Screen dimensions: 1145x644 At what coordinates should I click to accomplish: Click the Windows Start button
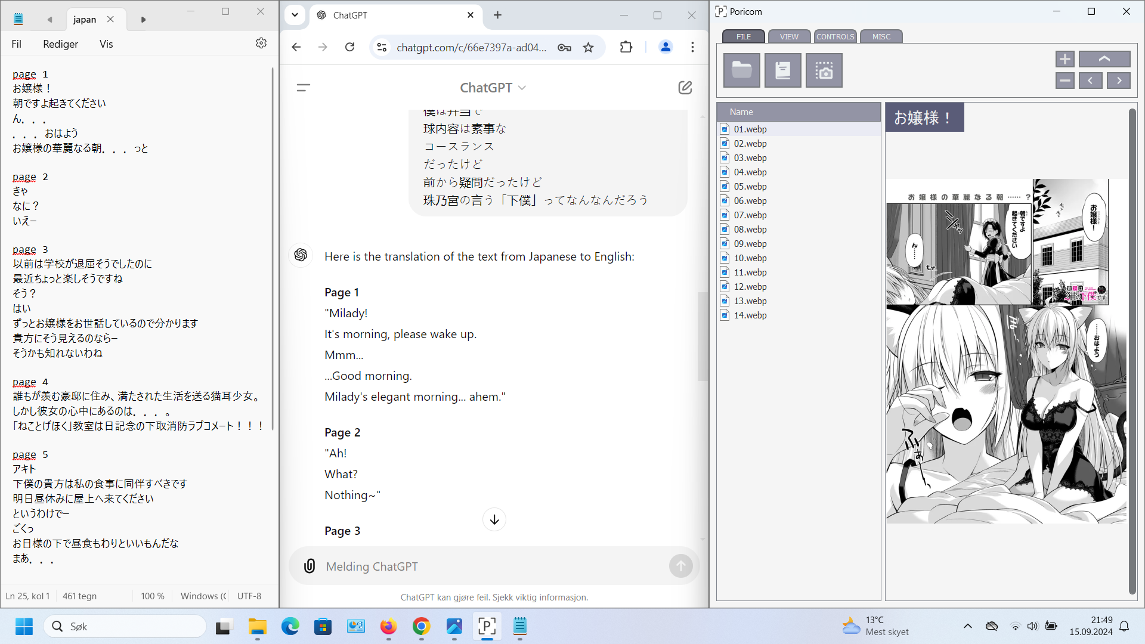click(24, 626)
